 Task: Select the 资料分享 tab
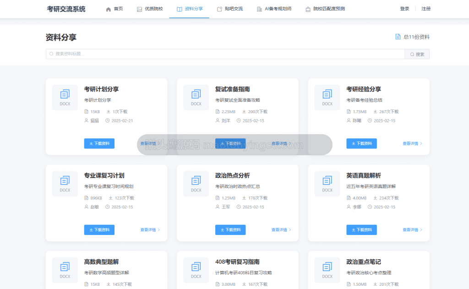[x=189, y=9]
